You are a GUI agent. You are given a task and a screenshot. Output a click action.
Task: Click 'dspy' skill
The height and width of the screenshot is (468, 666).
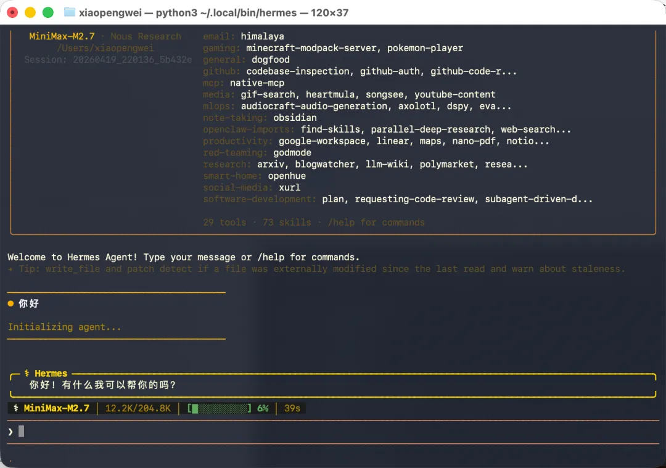click(458, 106)
